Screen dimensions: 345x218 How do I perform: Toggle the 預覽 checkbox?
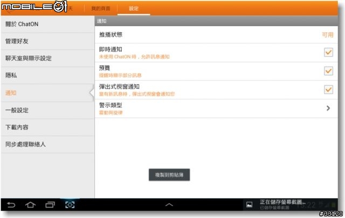pyautogui.click(x=328, y=71)
